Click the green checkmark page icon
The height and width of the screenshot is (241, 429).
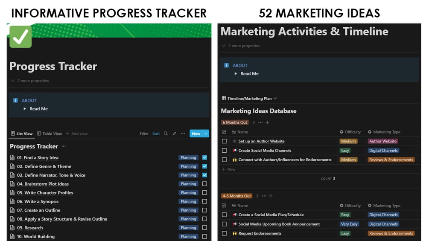pos(20,37)
